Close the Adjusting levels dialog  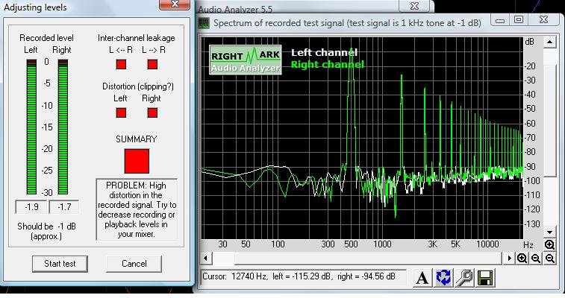point(175,4)
